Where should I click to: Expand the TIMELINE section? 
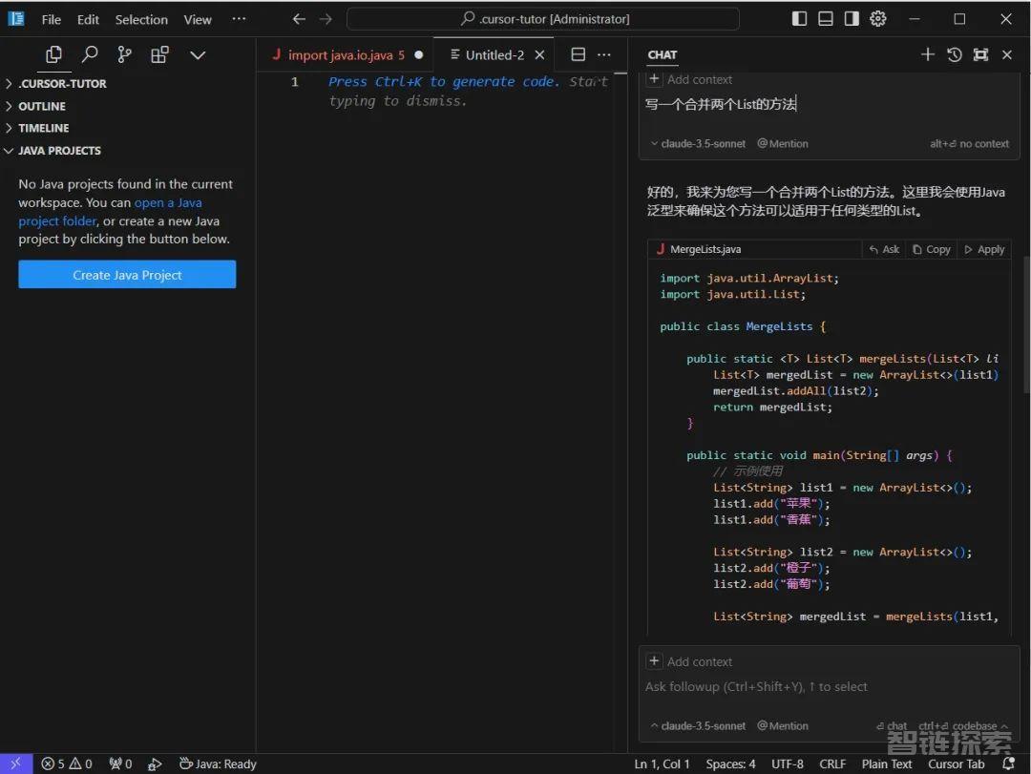coord(128,128)
